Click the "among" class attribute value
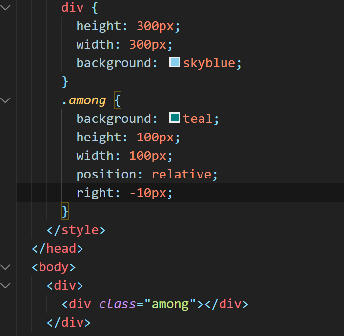The height and width of the screenshot is (336, 344). click(x=170, y=304)
